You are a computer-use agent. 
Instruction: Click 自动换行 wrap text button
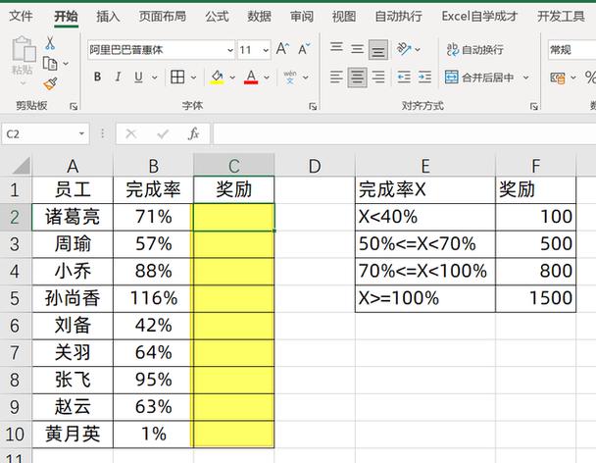pos(475,49)
